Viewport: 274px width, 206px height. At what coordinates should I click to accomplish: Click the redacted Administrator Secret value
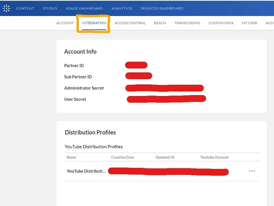pyautogui.click(x=164, y=88)
